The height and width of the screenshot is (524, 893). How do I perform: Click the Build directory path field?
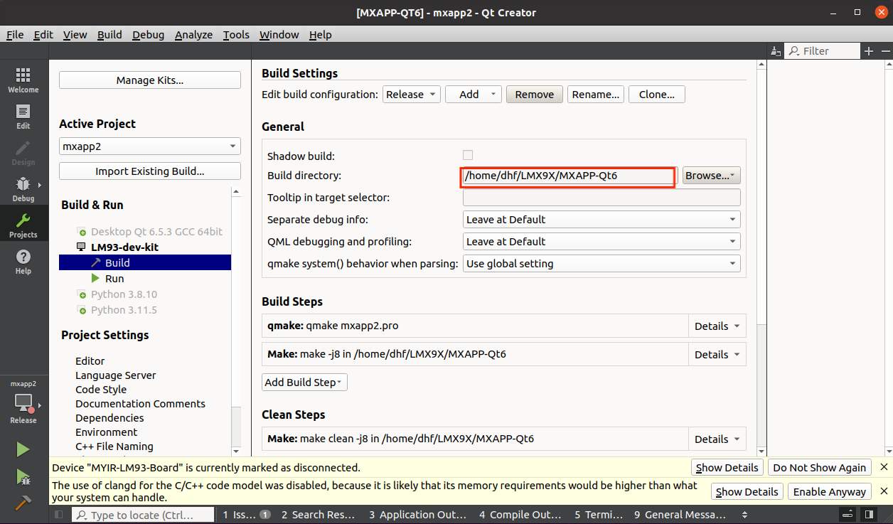(567, 176)
